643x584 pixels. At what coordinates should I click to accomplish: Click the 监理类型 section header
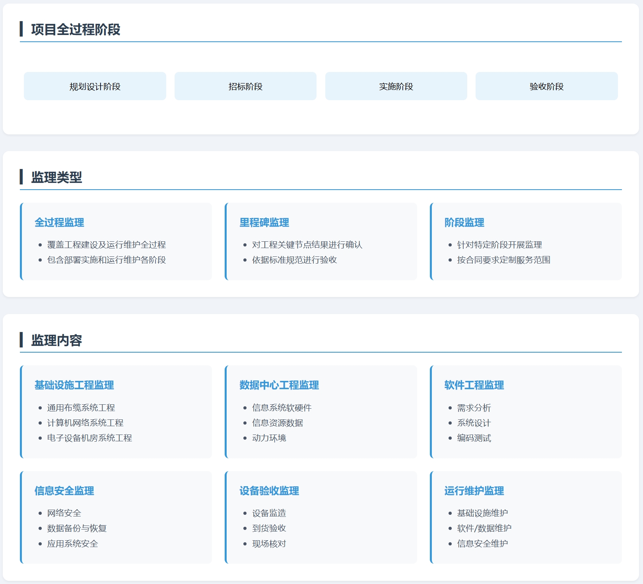click(x=56, y=177)
